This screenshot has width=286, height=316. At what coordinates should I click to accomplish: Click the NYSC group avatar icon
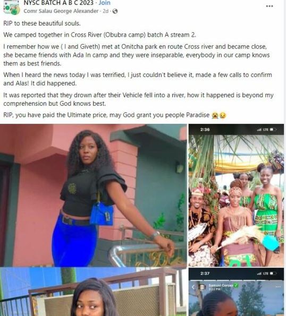click(x=12, y=7)
